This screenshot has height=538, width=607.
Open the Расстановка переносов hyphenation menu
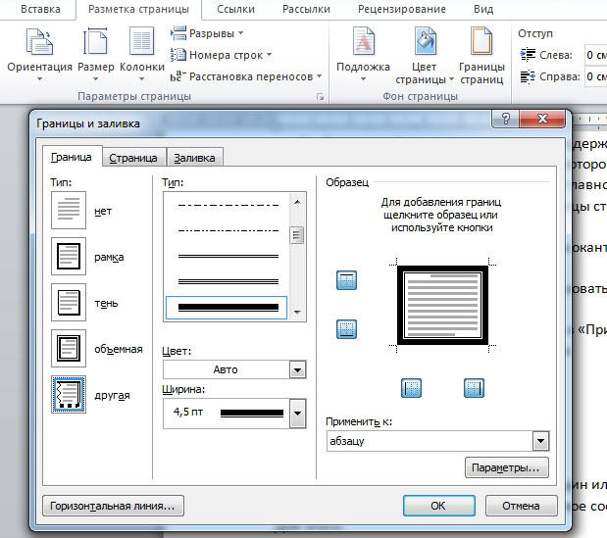pos(246,76)
